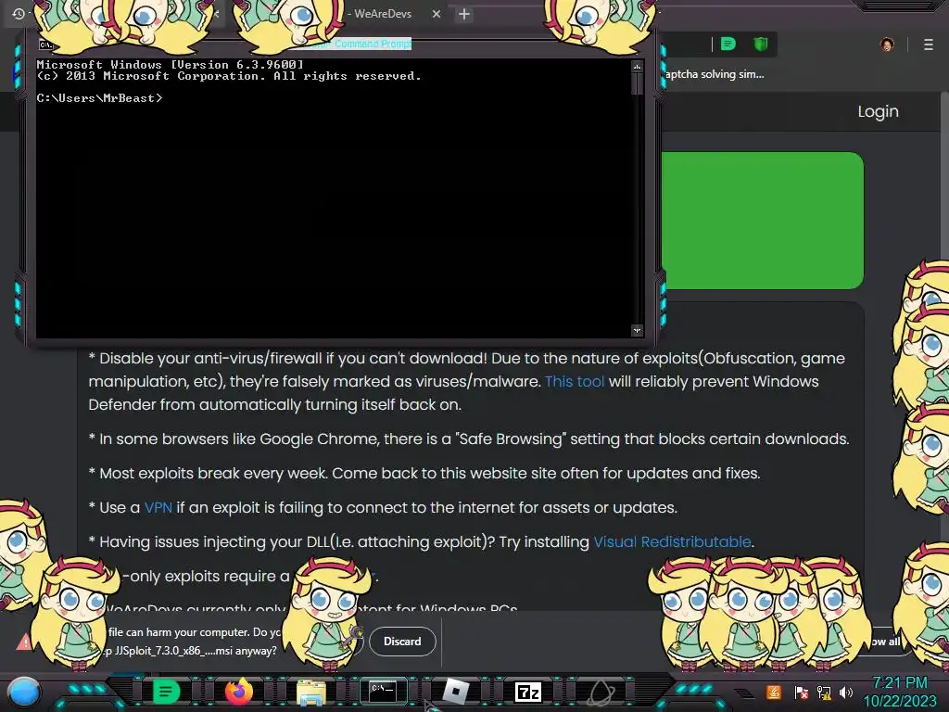Open the captcha solving sim bookmark
Viewport: 949px width, 712px height.
[x=715, y=74]
